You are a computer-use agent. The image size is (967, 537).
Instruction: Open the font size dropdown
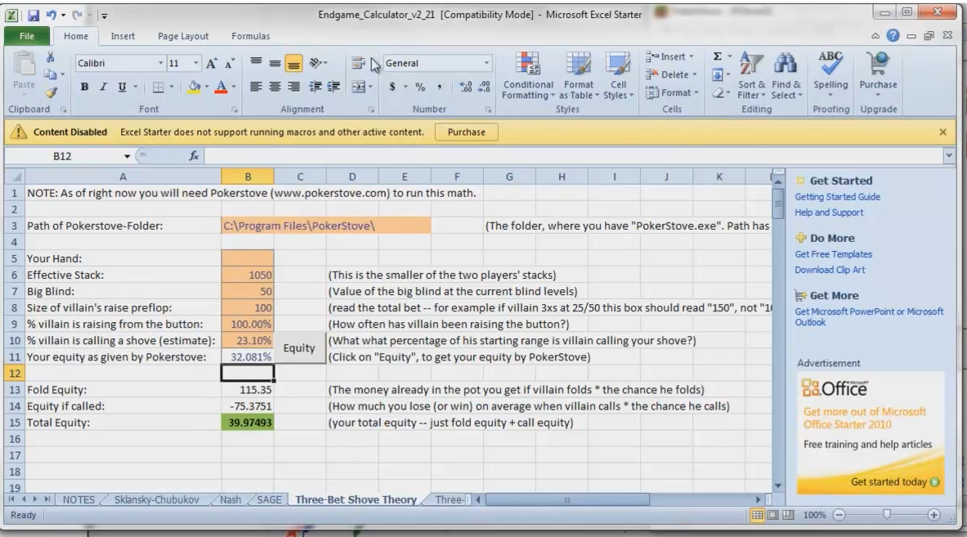(195, 64)
